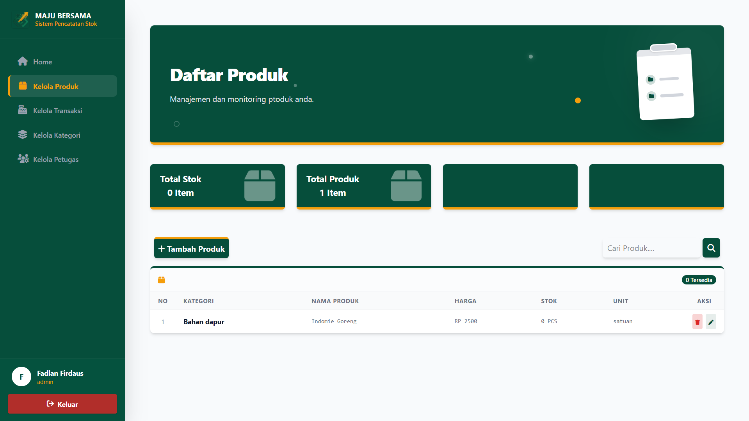
Task: Edit the Indomie Goreng product row
Action: coord(711,322)
